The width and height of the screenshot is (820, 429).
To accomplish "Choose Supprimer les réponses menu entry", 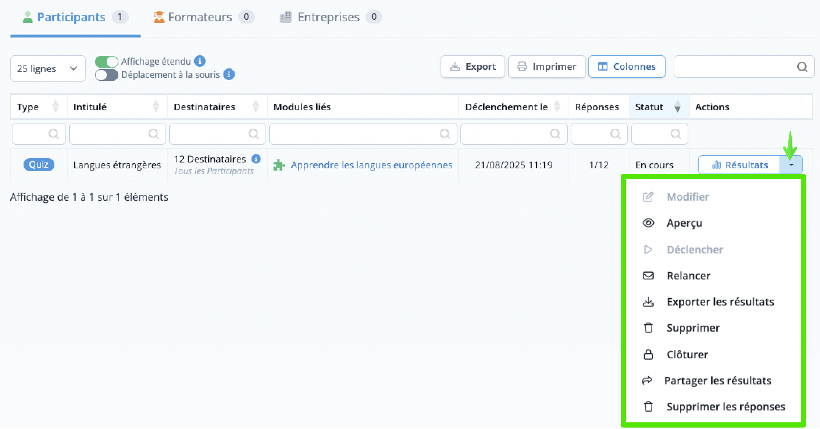I will tap(725, 407).
